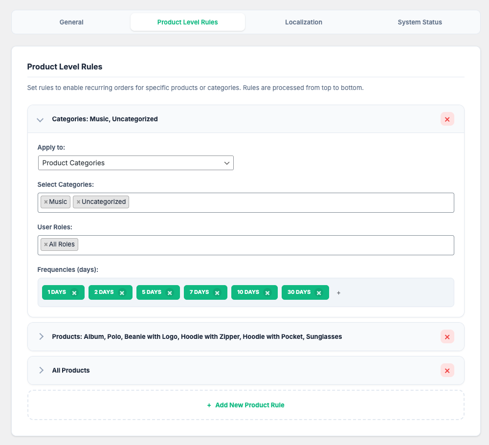Remove All Roles from user roles
489x445 pixels.
(46, 245)
